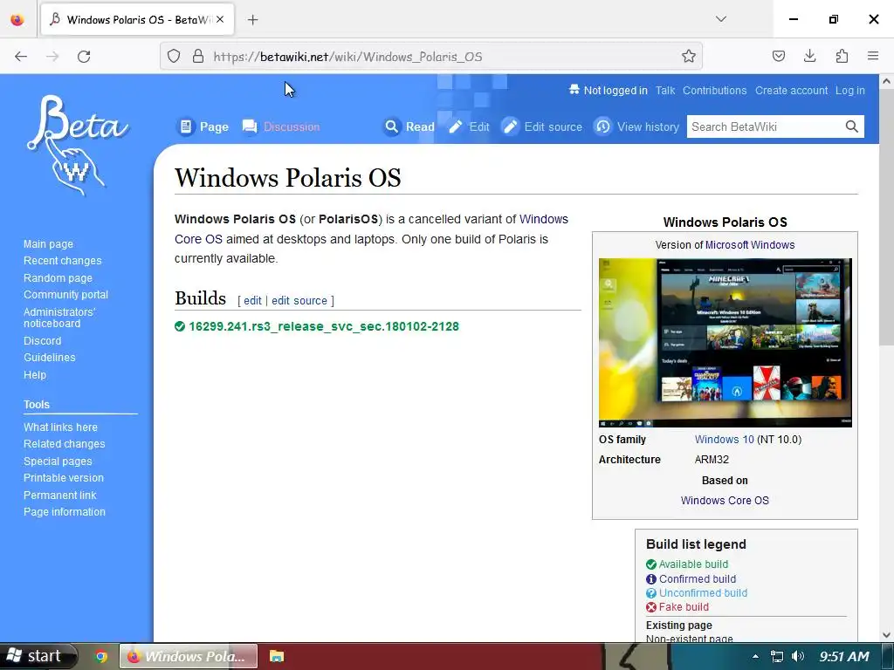Open Special pages
894x670 pixels.
pyautogui.click(x=58, y=461)
